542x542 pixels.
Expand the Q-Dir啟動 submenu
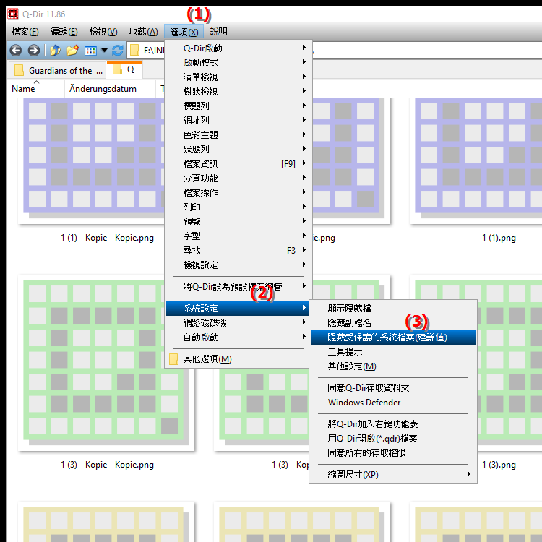(238, 48)
